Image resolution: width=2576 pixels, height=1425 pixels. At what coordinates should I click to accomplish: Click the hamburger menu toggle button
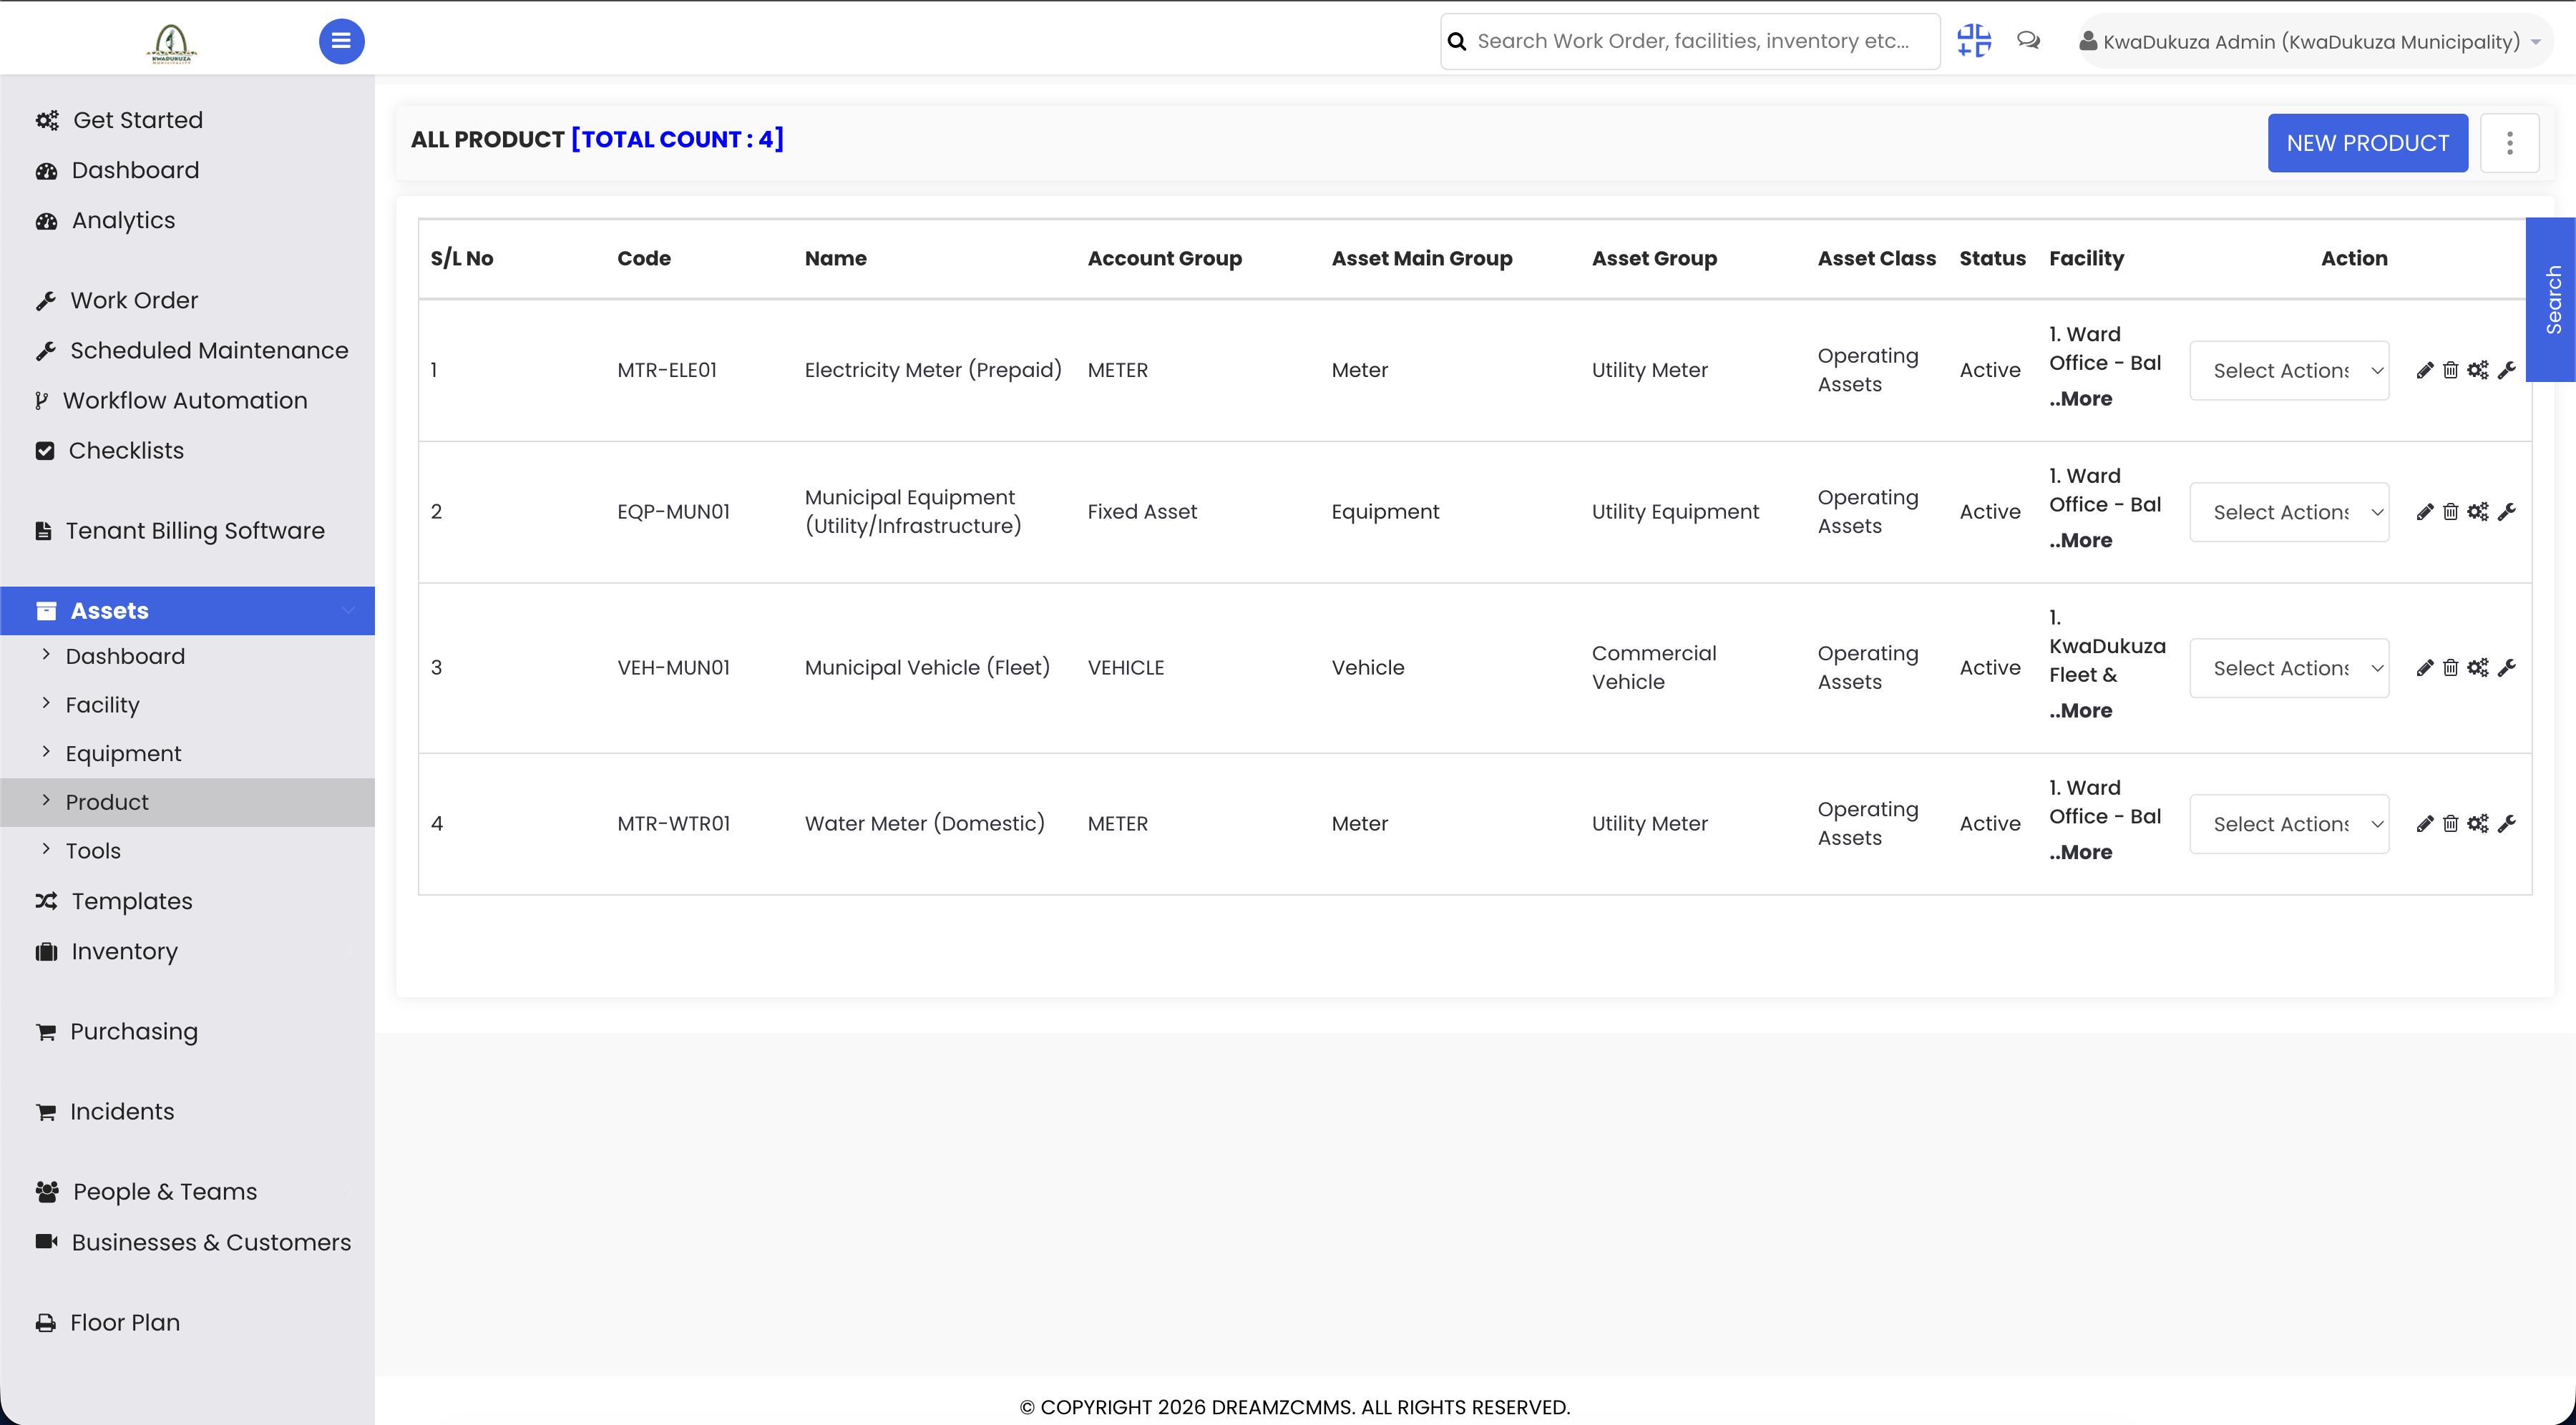click(x=341, y=41)
